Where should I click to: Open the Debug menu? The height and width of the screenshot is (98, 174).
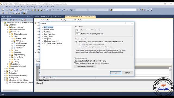coord(23,7)
